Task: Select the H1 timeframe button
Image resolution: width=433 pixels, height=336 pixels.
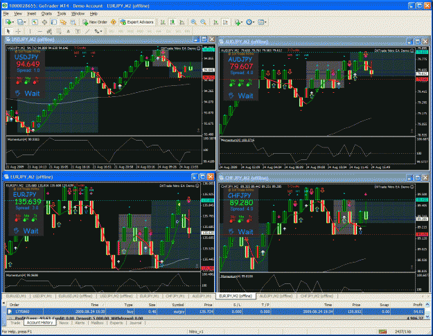Action: [150, 31]
